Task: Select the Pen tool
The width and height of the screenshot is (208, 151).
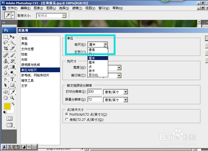Action: click(6, 80)
